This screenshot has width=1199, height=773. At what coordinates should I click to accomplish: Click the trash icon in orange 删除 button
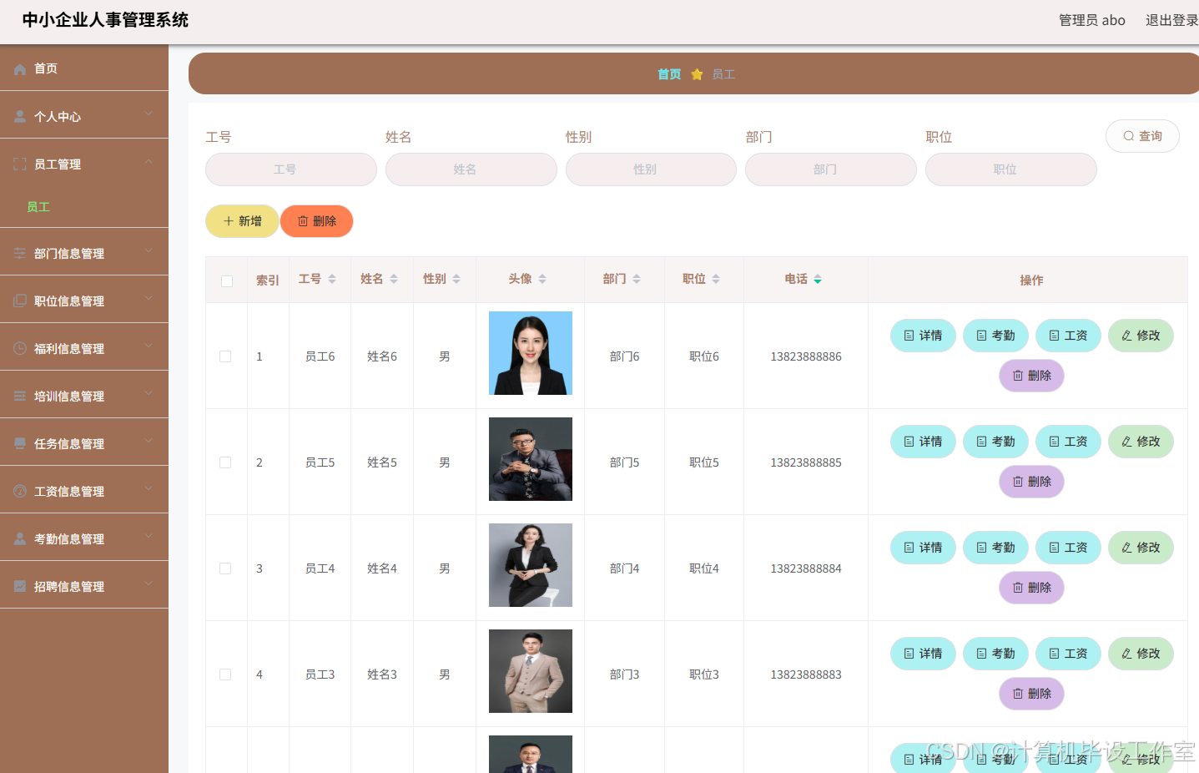[303, 221]
